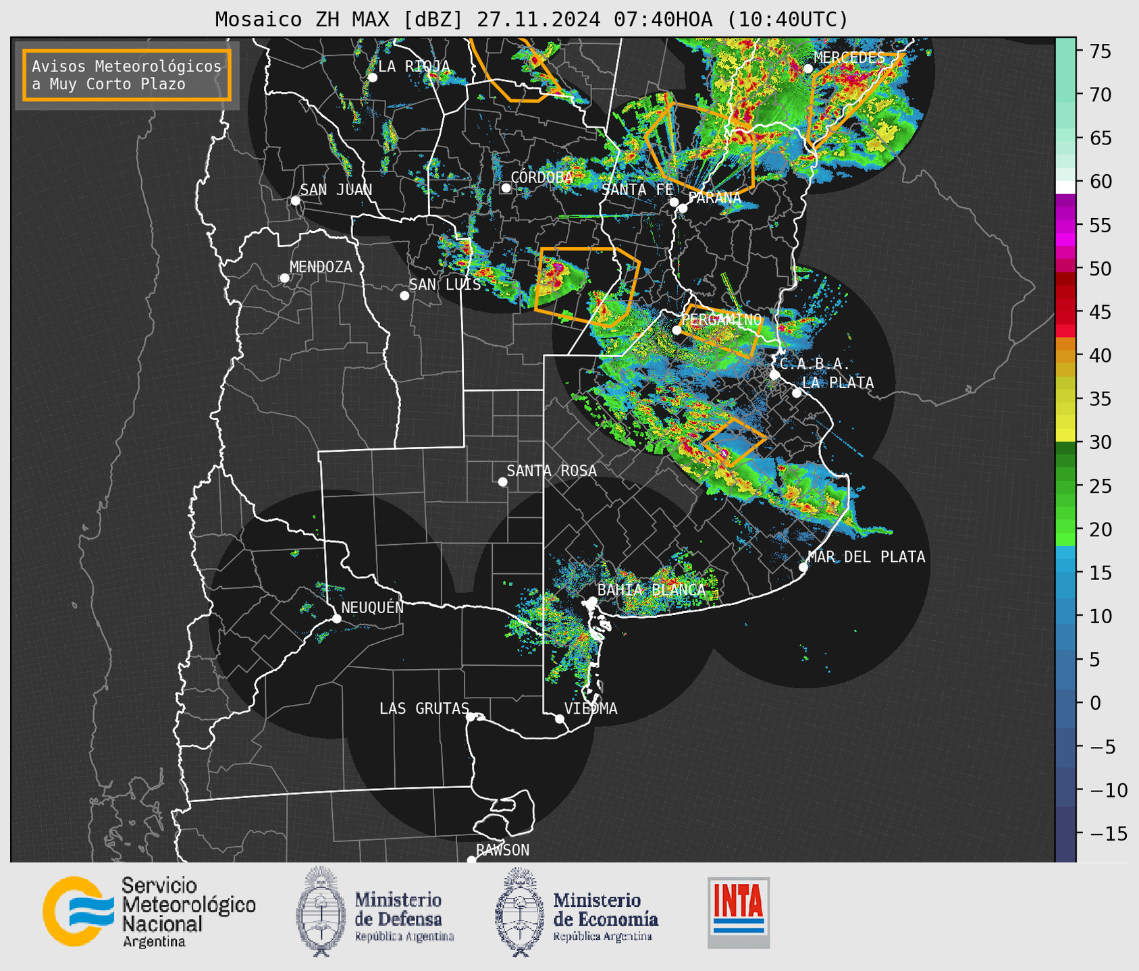1139x971 pixels.
Task: Click the C.A.B.A. label
Action: point(815,363)
